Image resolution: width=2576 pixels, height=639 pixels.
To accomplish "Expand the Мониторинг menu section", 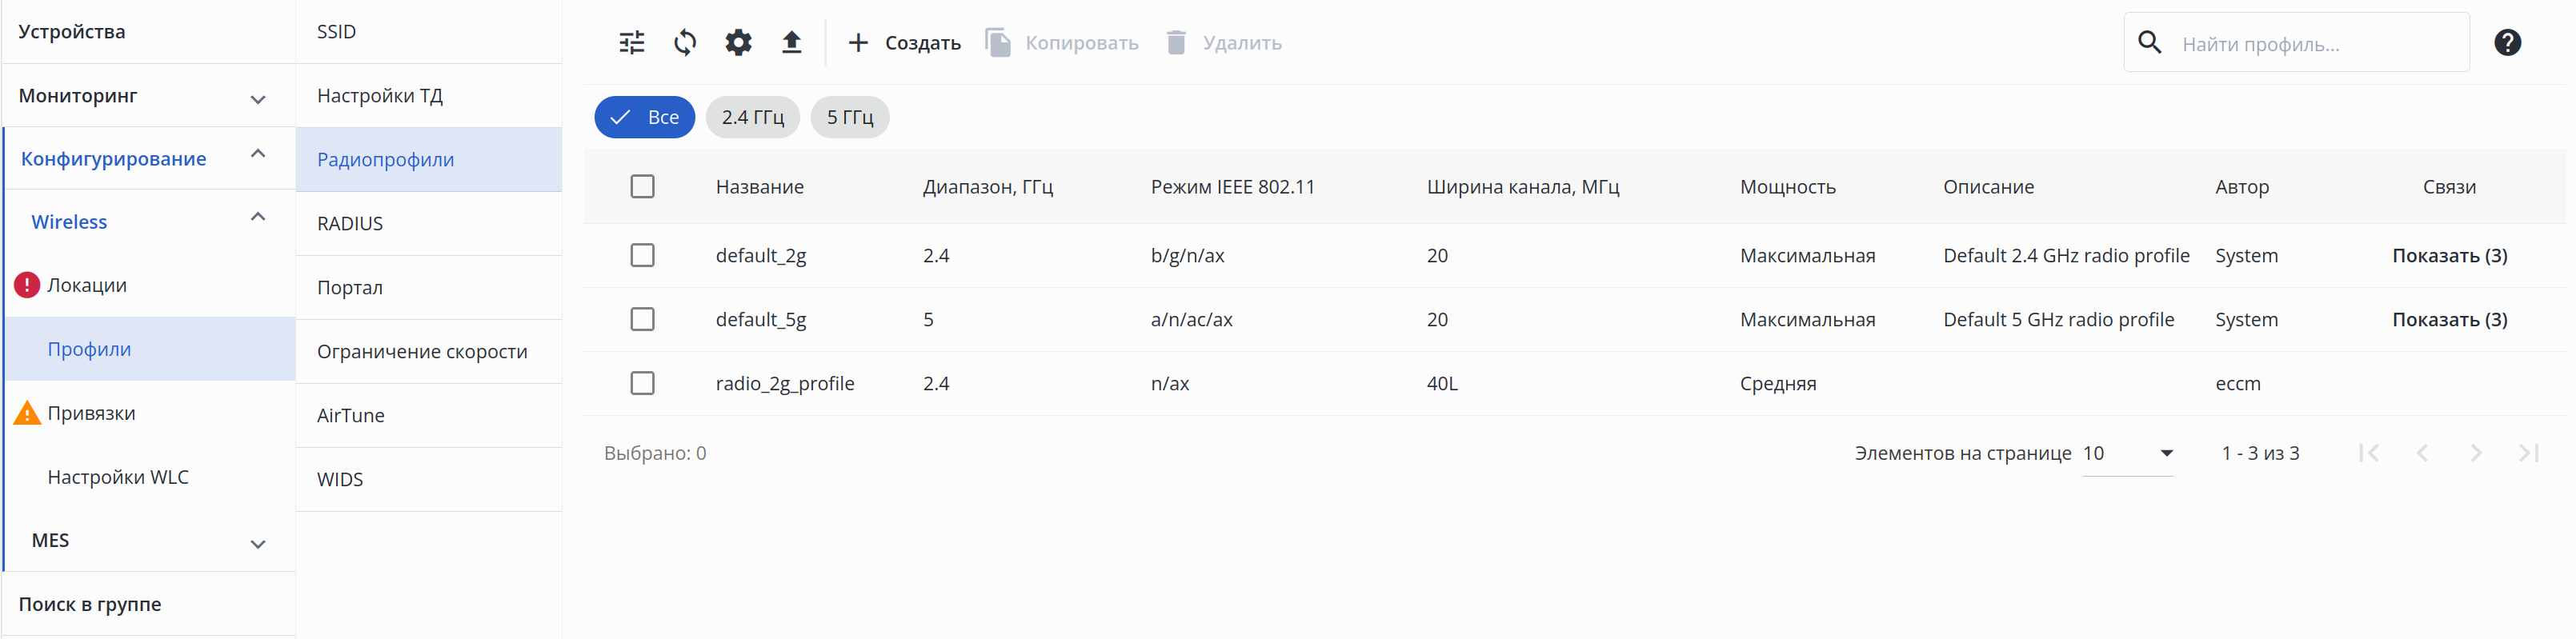I will click(257, 98).
